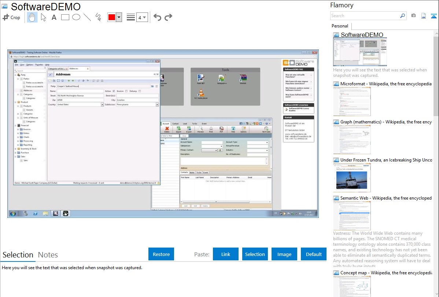Image resolution: width=439 pixels, height=297 pixels.
Task: Open Semantic Web - Wikipedia snapshot title
Action: [386, 198]
